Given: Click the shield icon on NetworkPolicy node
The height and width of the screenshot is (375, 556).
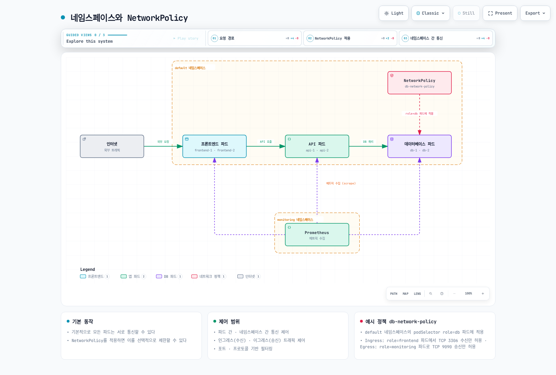Looking at the screenshot, I should pyautogui.click(x=392, y=75).
